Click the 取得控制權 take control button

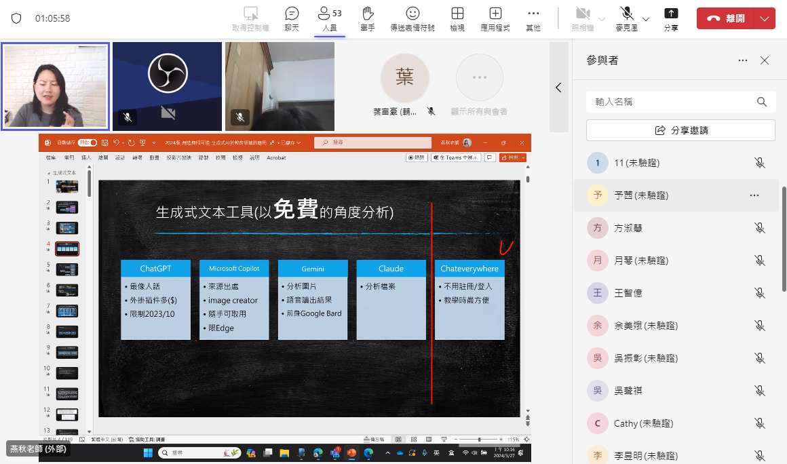click(x=250, y=19)
